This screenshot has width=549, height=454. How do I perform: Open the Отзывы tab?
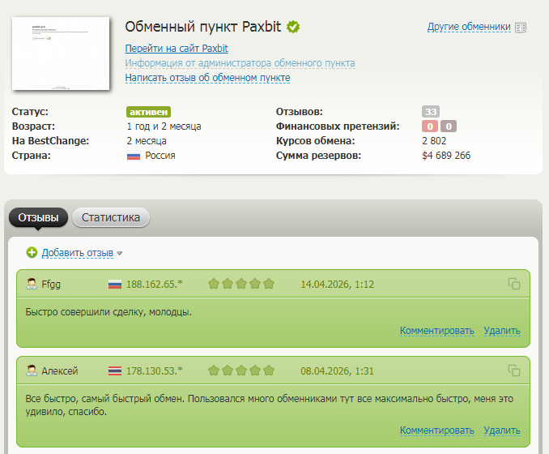(38, 217)
